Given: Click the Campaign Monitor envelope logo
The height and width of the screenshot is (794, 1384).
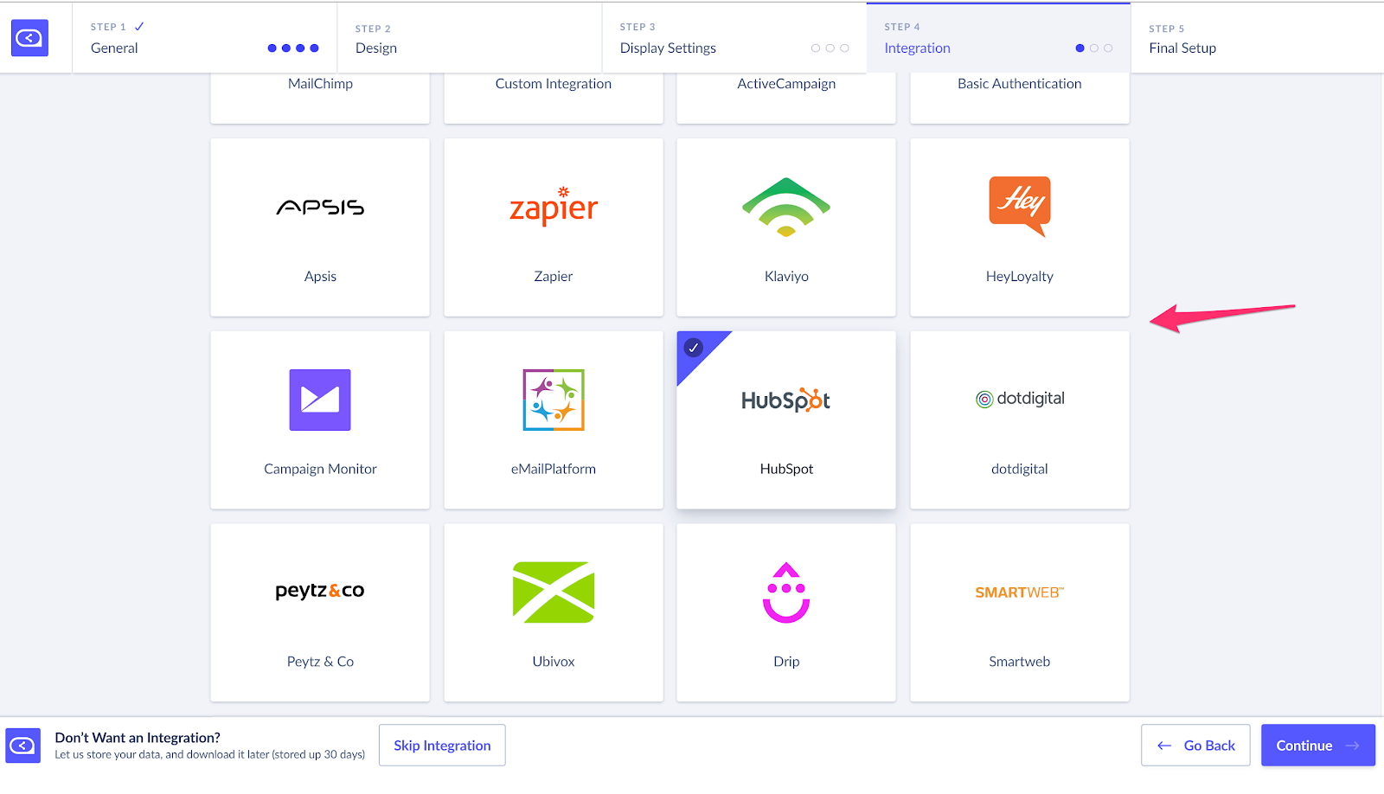Looking at the screenshot, I should point(320,400).
